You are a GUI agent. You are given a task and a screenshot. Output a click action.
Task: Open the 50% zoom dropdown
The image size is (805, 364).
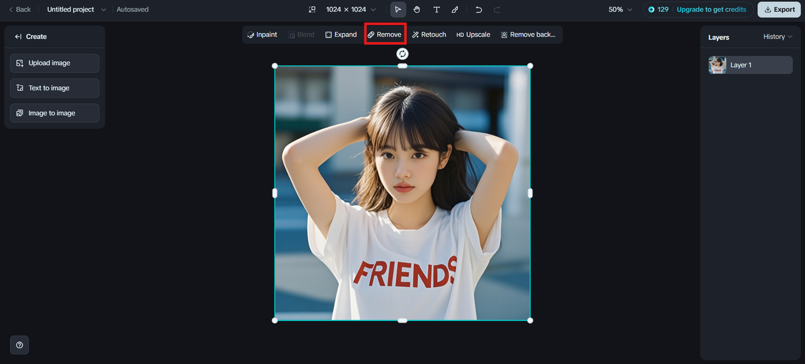(620, 9)
